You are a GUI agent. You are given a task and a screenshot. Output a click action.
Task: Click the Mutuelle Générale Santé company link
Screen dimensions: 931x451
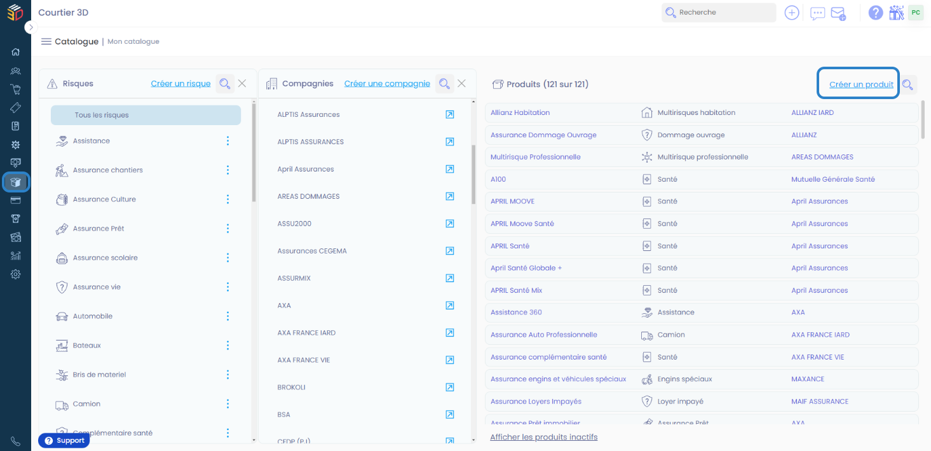833,179
